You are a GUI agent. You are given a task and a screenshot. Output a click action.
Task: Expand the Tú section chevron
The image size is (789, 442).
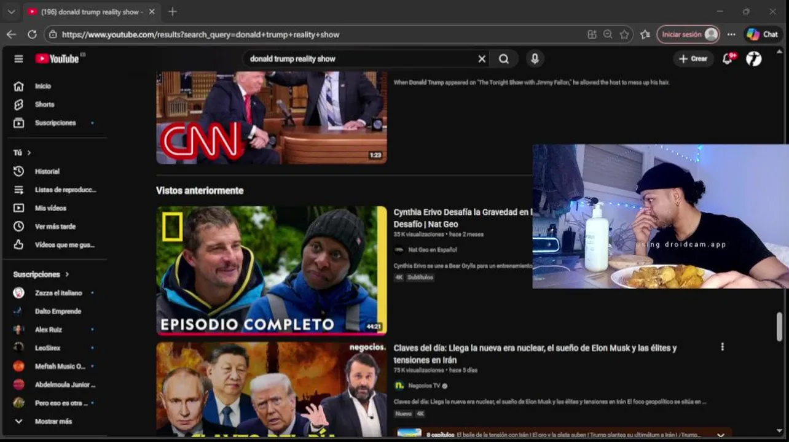(x=29, y=153)
